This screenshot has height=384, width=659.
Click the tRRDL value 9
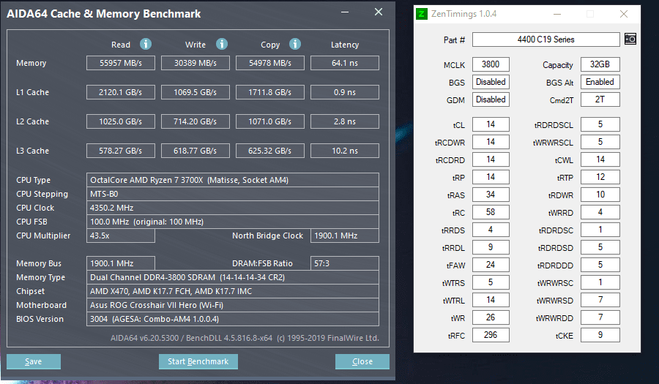click(491, 247)
